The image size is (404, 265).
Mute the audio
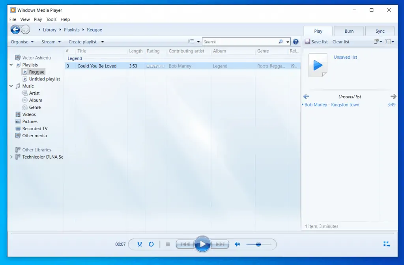(x=237, y=244)
